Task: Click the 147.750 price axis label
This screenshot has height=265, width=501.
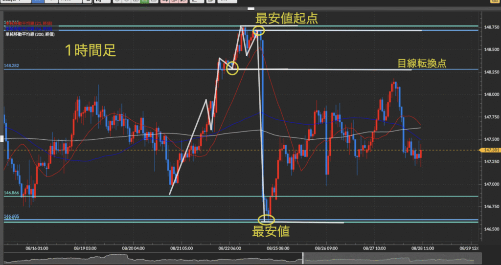Action: (492, 117)
